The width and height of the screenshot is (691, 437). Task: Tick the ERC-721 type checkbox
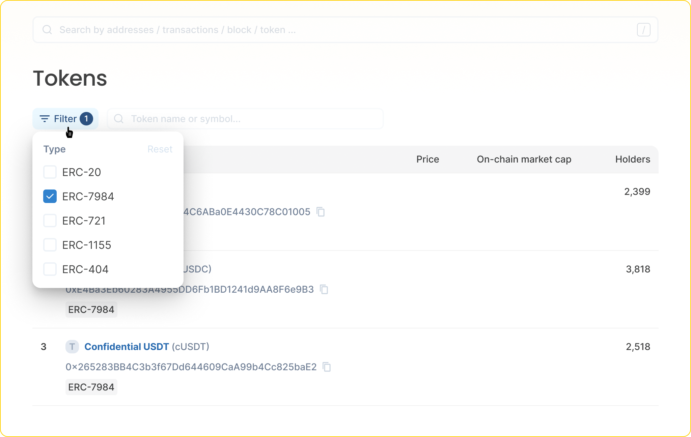pos(50,221)
